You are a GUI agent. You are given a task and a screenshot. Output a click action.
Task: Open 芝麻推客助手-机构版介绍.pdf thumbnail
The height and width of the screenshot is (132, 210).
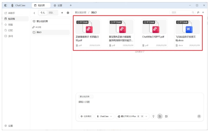point(88,27)
